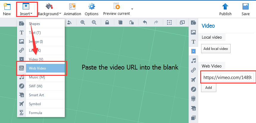Open stacked slides icon in right sidebar
This screenshot has width=256, height=123.
tap(193, 118)
